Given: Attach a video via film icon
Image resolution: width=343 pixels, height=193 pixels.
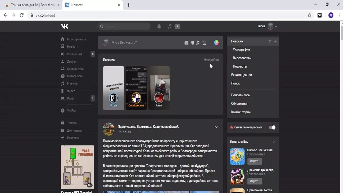Looking at the screenshot, I should pos(192,43).
